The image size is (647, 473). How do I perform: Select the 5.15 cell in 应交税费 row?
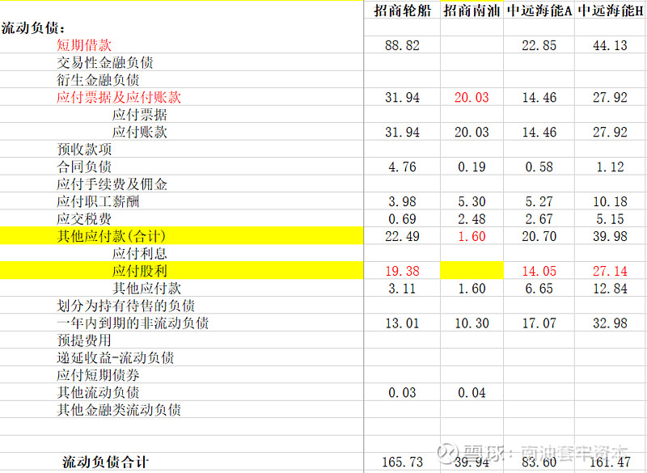coord(611,218)
